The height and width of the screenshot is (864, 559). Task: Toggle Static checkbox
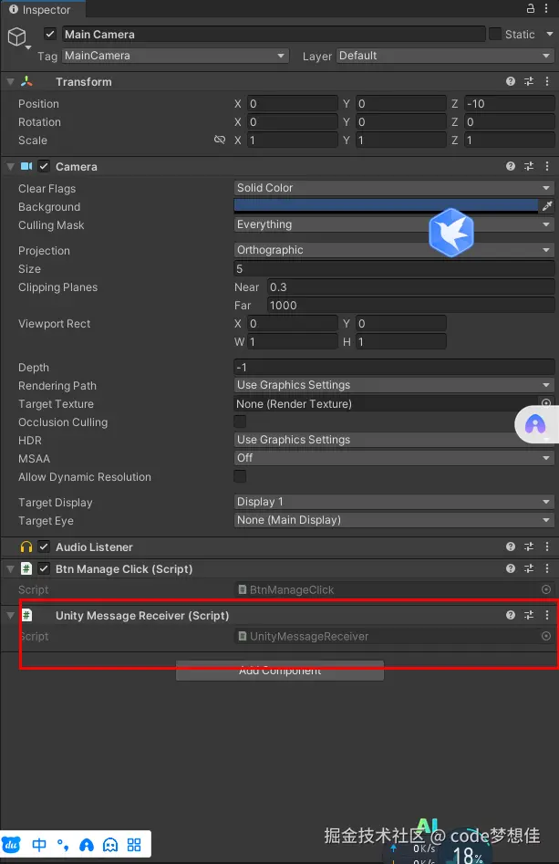tap(495, 34)
